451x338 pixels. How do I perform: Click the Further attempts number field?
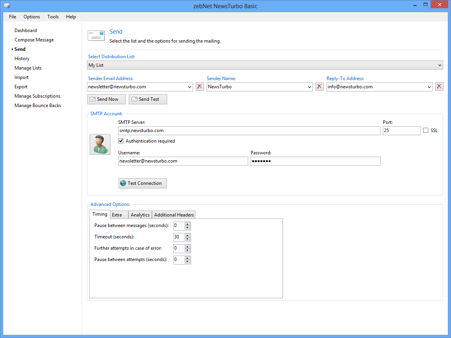pyautogui.click(x=179, y=249)
